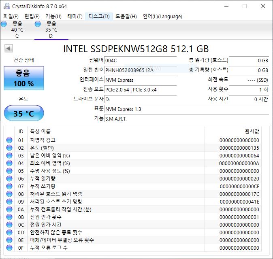Click raw value 0000000000001 of power cycles
This screenshot has height=259, width=273.
[x=239, y=217]
